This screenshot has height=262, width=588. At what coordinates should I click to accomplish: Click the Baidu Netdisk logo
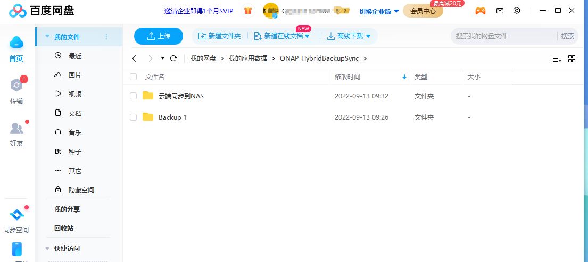[x=42, y=11]
